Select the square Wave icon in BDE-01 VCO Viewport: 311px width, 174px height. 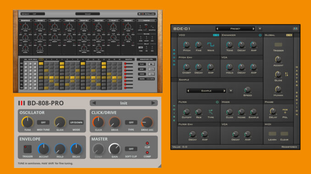211,44
